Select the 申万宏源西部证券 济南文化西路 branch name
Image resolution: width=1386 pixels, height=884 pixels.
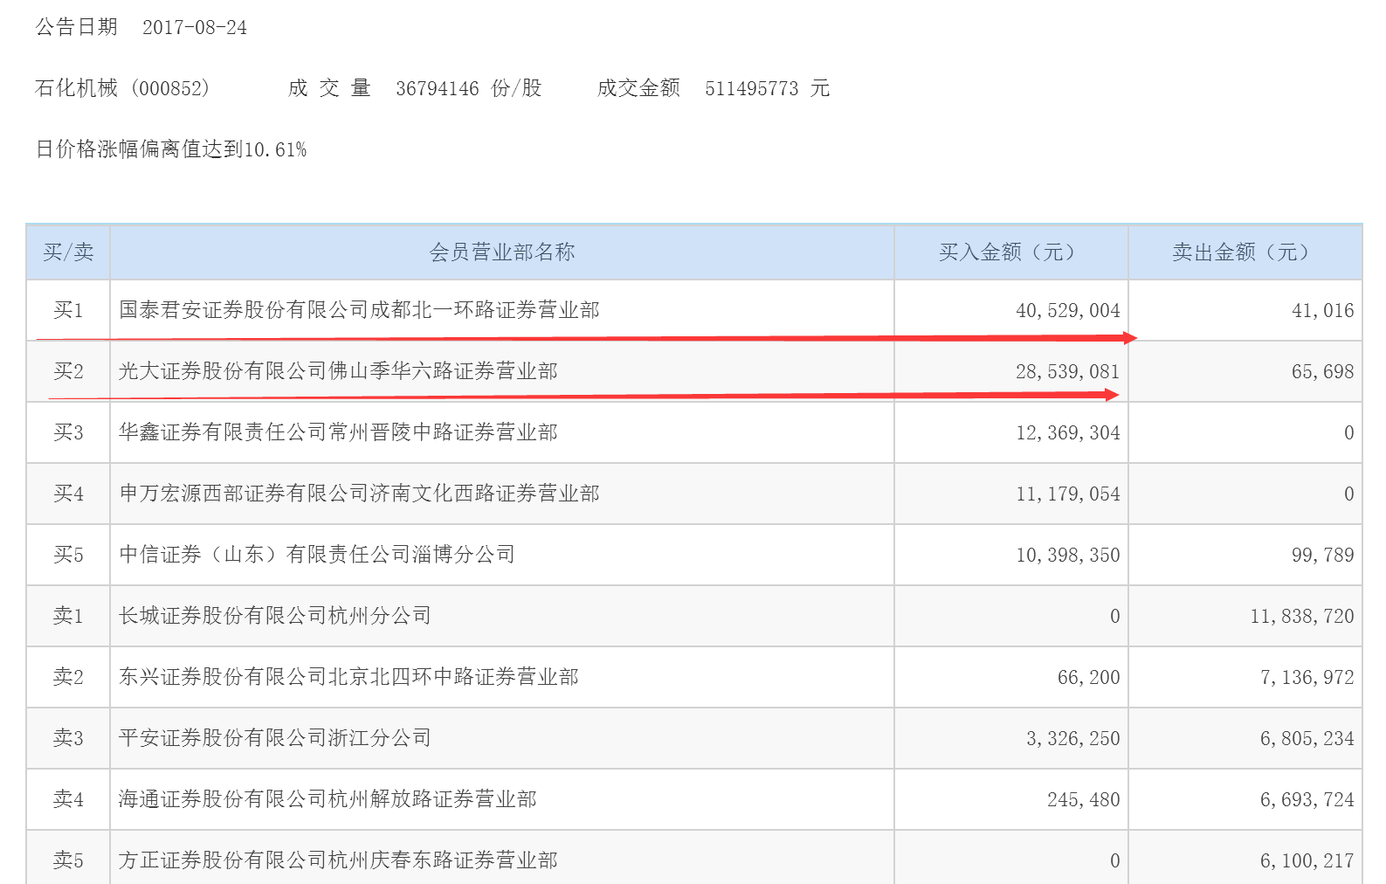(x=359, y=494)
